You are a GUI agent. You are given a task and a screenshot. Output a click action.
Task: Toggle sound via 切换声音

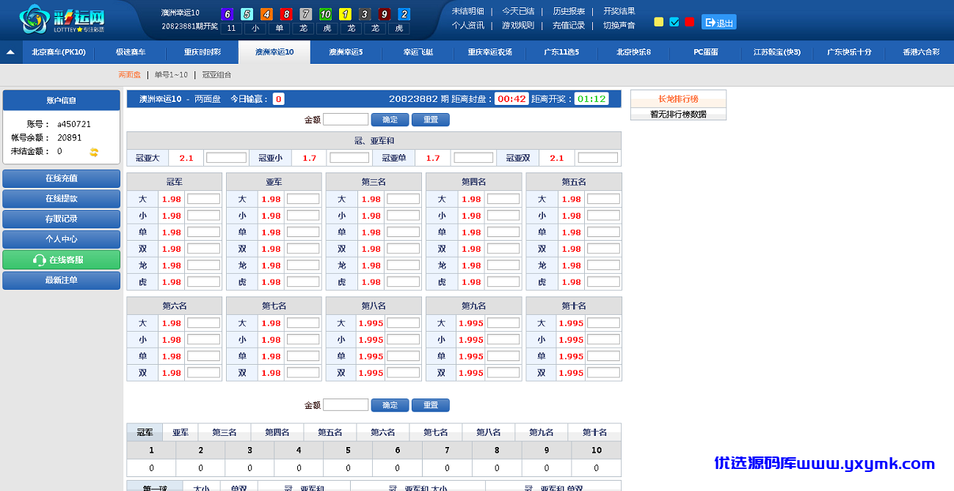[x=619, y=25]
